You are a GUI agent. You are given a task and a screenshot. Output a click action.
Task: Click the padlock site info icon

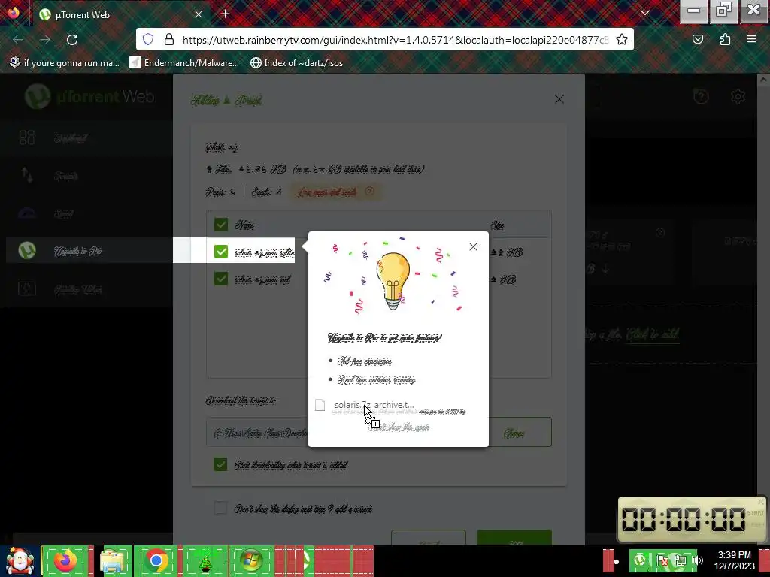(169, 39)
